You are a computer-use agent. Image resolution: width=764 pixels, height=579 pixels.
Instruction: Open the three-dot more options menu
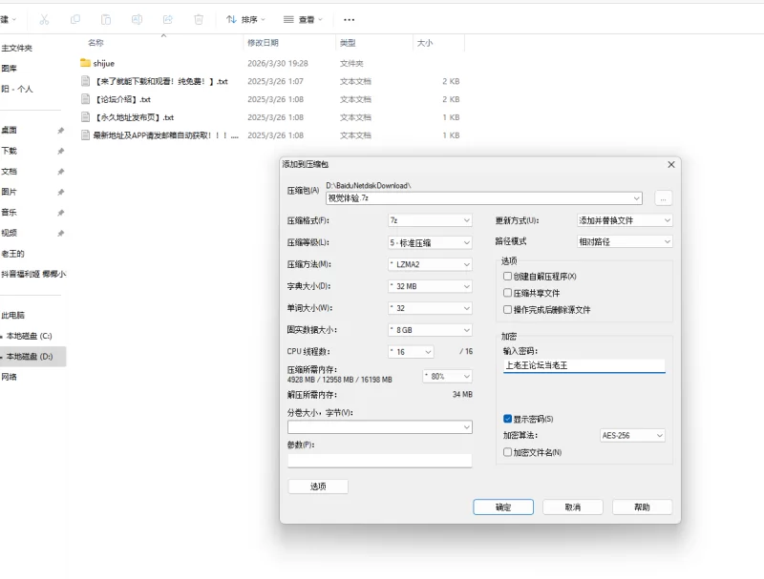coord(349,19)
